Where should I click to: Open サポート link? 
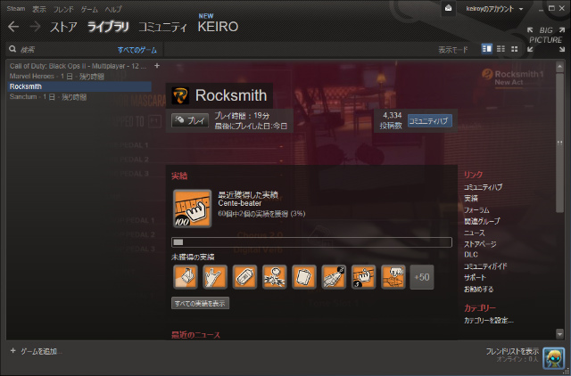pyautogui.click(x=475, y=277)
